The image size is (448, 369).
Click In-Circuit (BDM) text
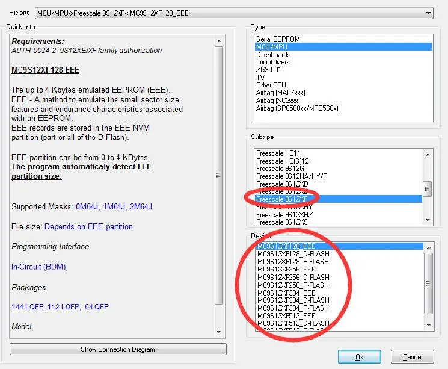38,267
